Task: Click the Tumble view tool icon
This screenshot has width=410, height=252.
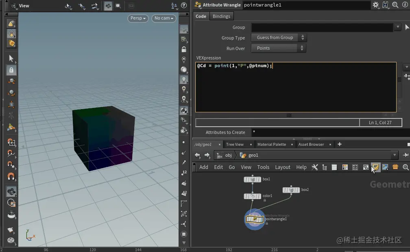Action: (x=68, y=6)
